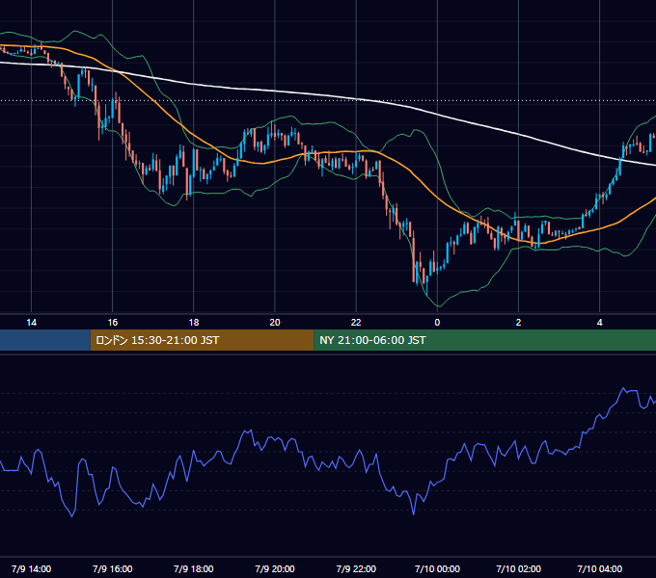Click the 7/9 18:00 time label
The image size is (656, 578).
tap(194, 568)
